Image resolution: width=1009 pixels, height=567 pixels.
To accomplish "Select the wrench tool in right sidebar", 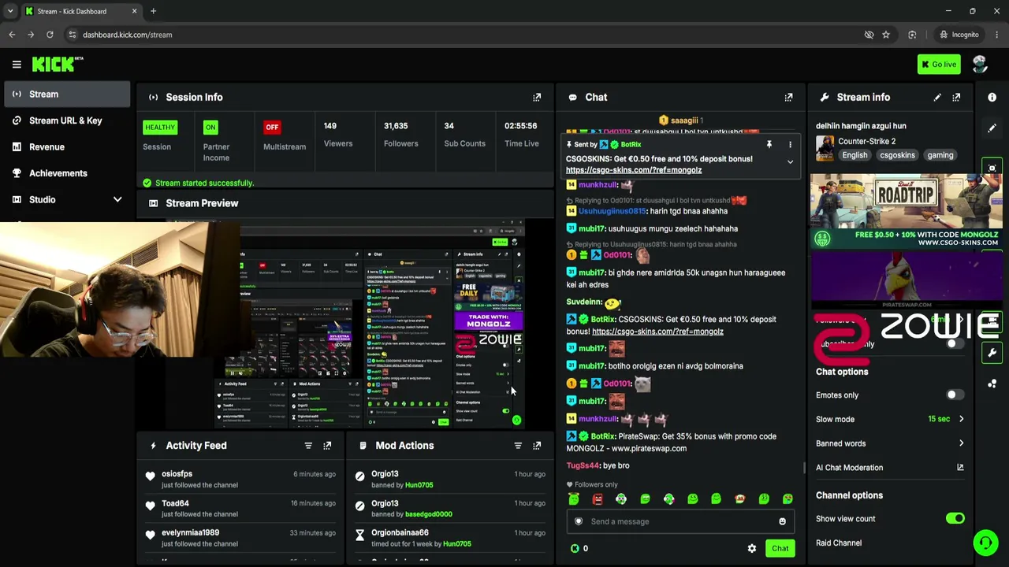I will click(992, 353).
